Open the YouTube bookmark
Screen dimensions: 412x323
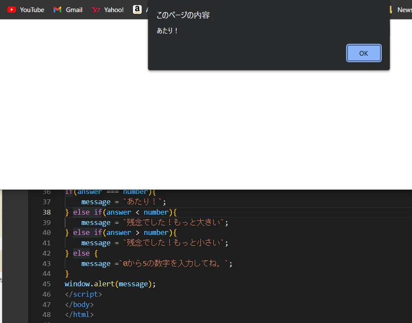pyautogui.click(x=26, y=10)
